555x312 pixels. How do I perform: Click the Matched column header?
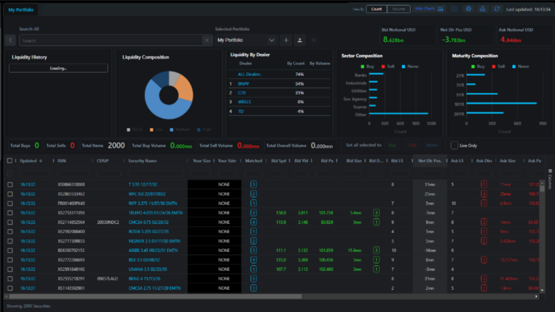click(x=254, y=160)
